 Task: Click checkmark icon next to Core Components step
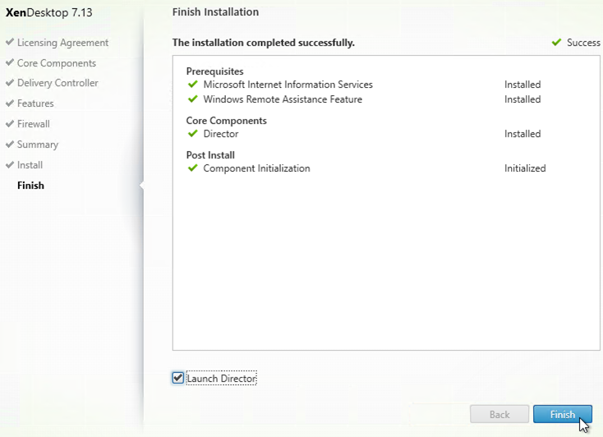pos(10,63)
